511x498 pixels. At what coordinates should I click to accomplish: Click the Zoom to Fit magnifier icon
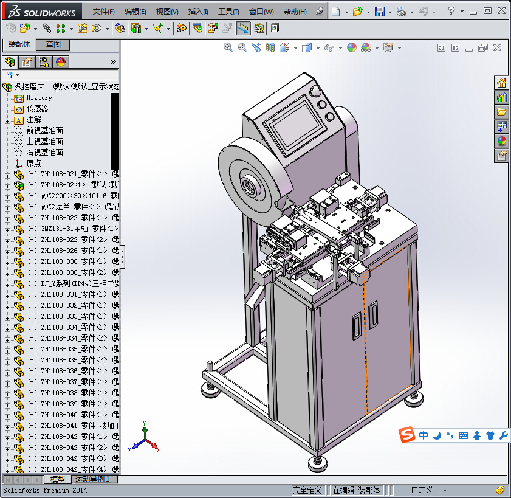228,47
